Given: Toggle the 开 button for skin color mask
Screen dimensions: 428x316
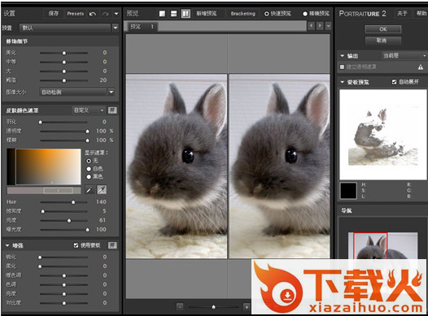Looking at the screenshot, I should 112,110.
